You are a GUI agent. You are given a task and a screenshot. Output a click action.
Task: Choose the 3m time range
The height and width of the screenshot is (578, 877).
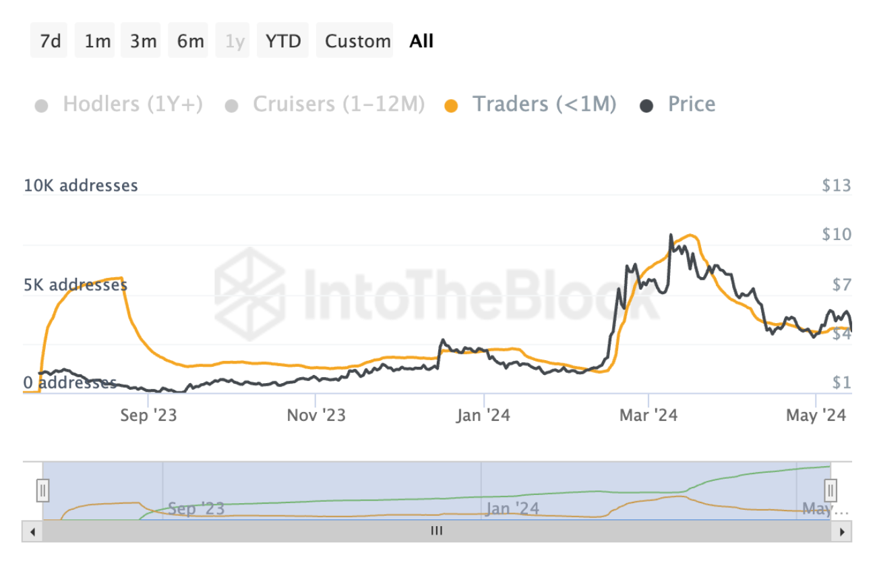(143, 41)
